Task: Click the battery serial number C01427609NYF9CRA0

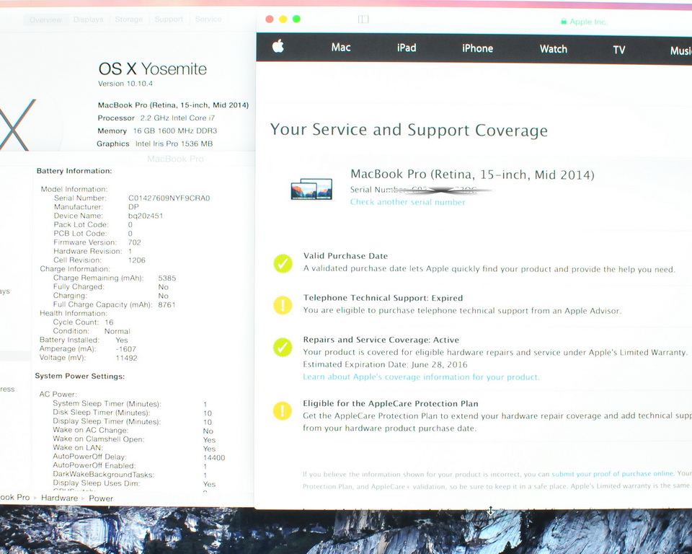Action: (x=169, y=198)
